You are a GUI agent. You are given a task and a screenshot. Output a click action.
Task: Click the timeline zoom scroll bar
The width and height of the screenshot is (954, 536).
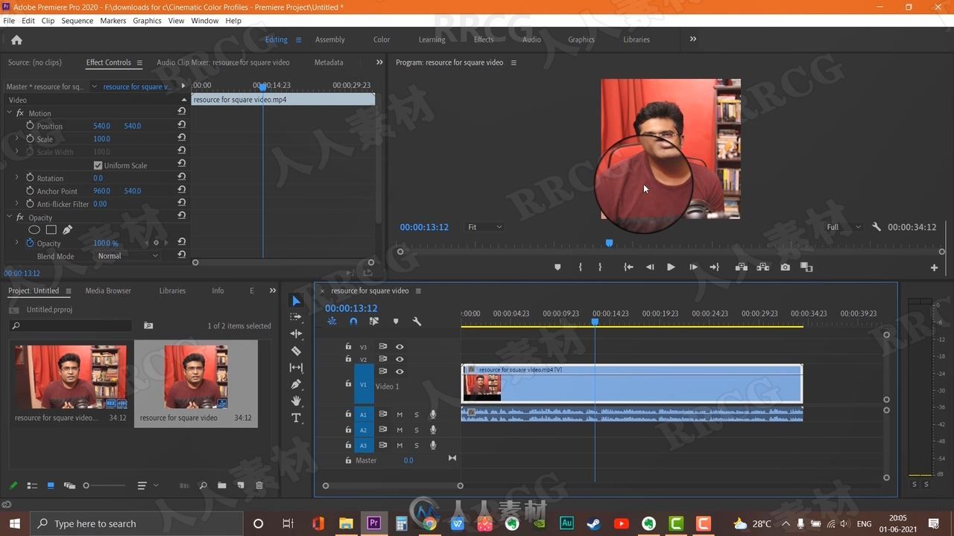393,485
